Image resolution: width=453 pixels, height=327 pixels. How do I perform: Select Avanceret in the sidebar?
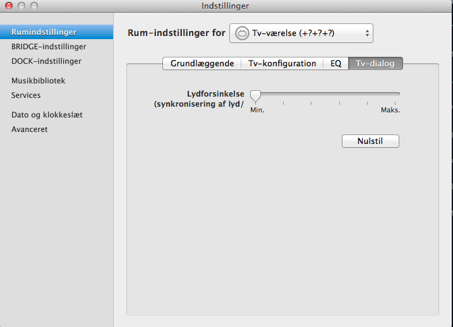coord(29,129)
